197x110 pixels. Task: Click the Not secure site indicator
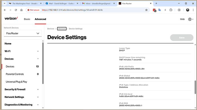click(x=33, y=10)
